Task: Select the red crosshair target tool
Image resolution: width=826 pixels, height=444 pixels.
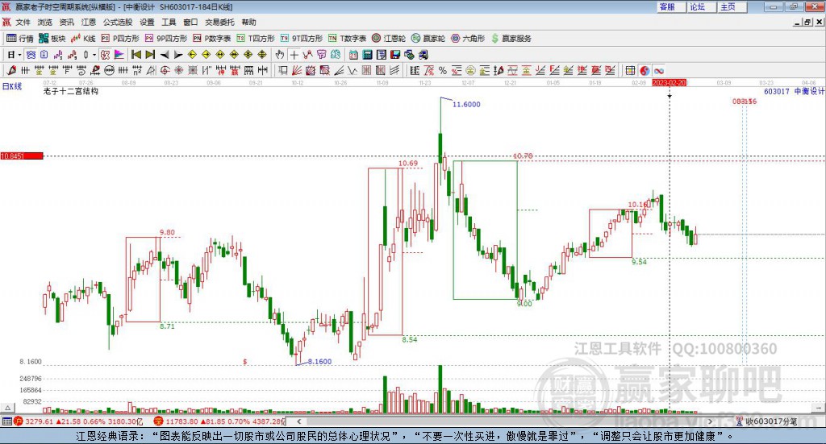Action: pyautogui.click(x=165, y=70)
